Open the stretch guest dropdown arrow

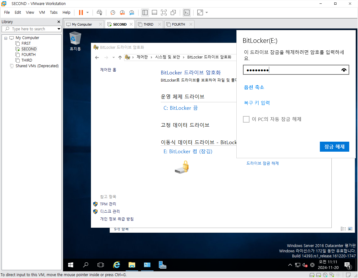tap(207, 13)
